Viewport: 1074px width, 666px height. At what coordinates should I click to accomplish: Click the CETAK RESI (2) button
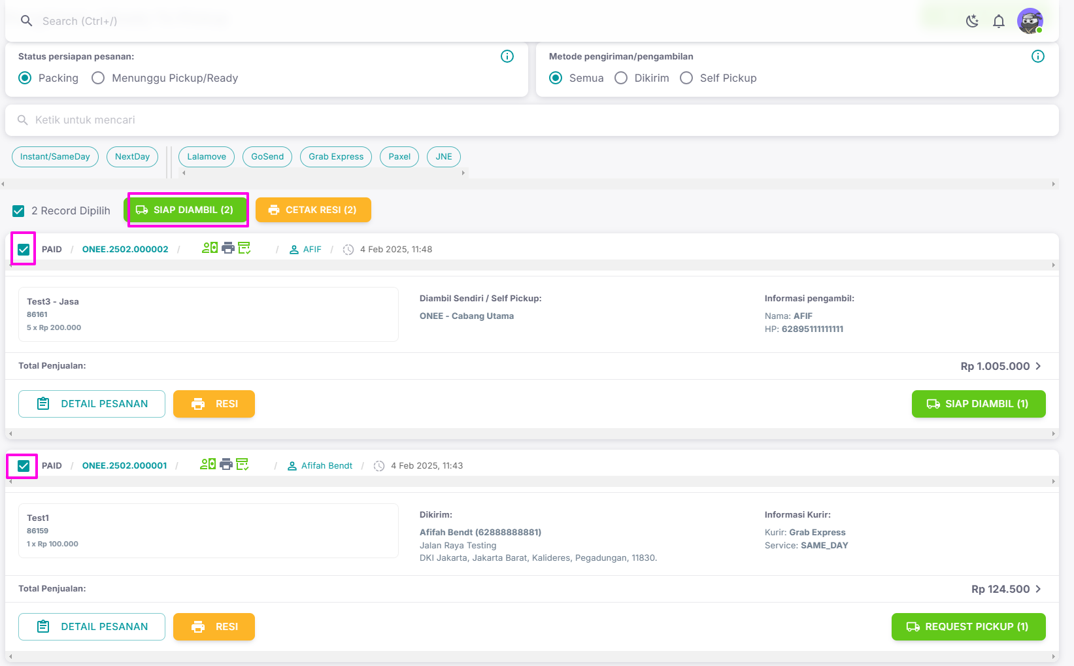coord(313,210)
